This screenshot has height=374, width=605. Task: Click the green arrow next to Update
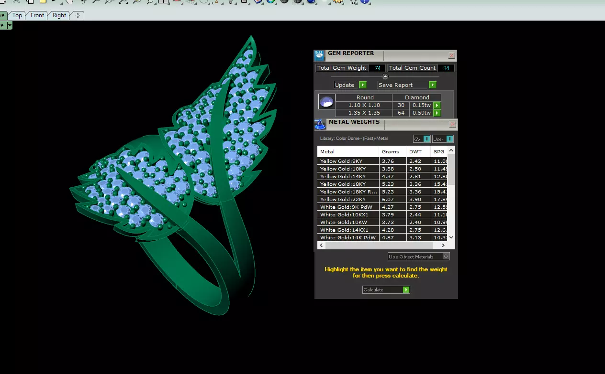point(362,85)
